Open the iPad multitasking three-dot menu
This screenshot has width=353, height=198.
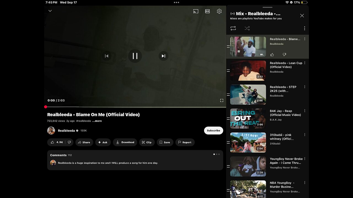(x=176, y=2)
